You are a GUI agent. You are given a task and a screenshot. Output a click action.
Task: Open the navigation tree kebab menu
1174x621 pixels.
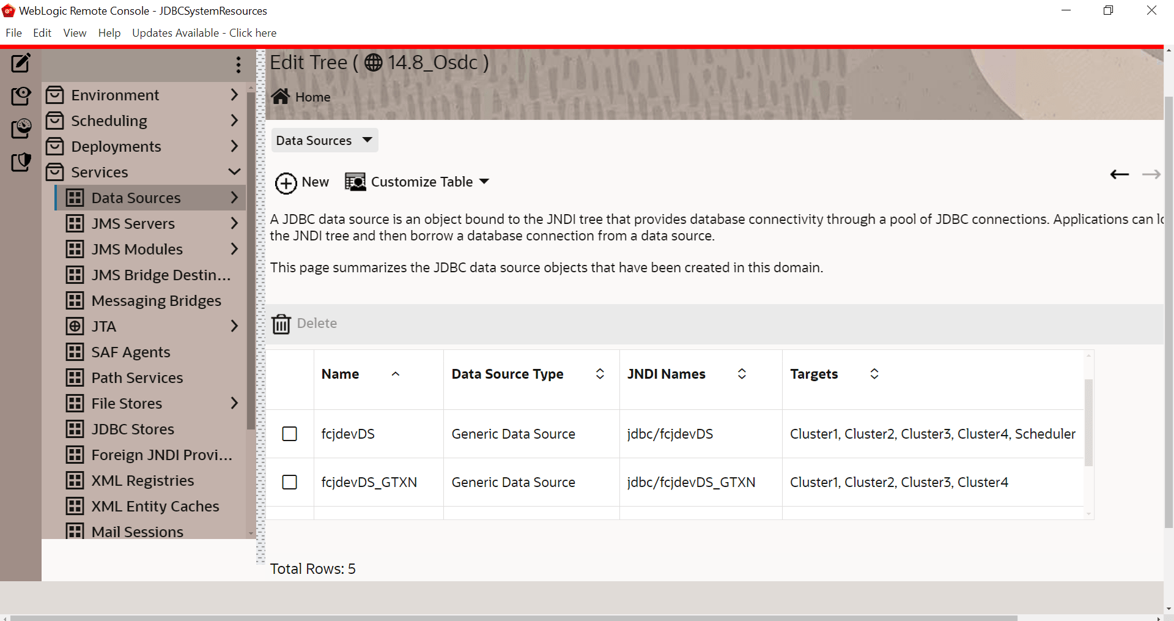pyautogui.click(x=238, y=64)
